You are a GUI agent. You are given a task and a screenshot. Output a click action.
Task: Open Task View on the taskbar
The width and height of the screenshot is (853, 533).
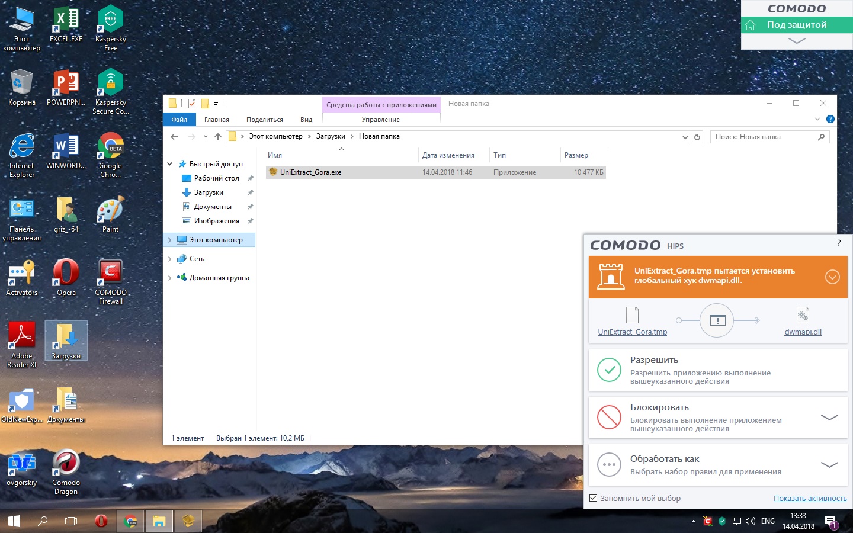[x=71, y=521]
